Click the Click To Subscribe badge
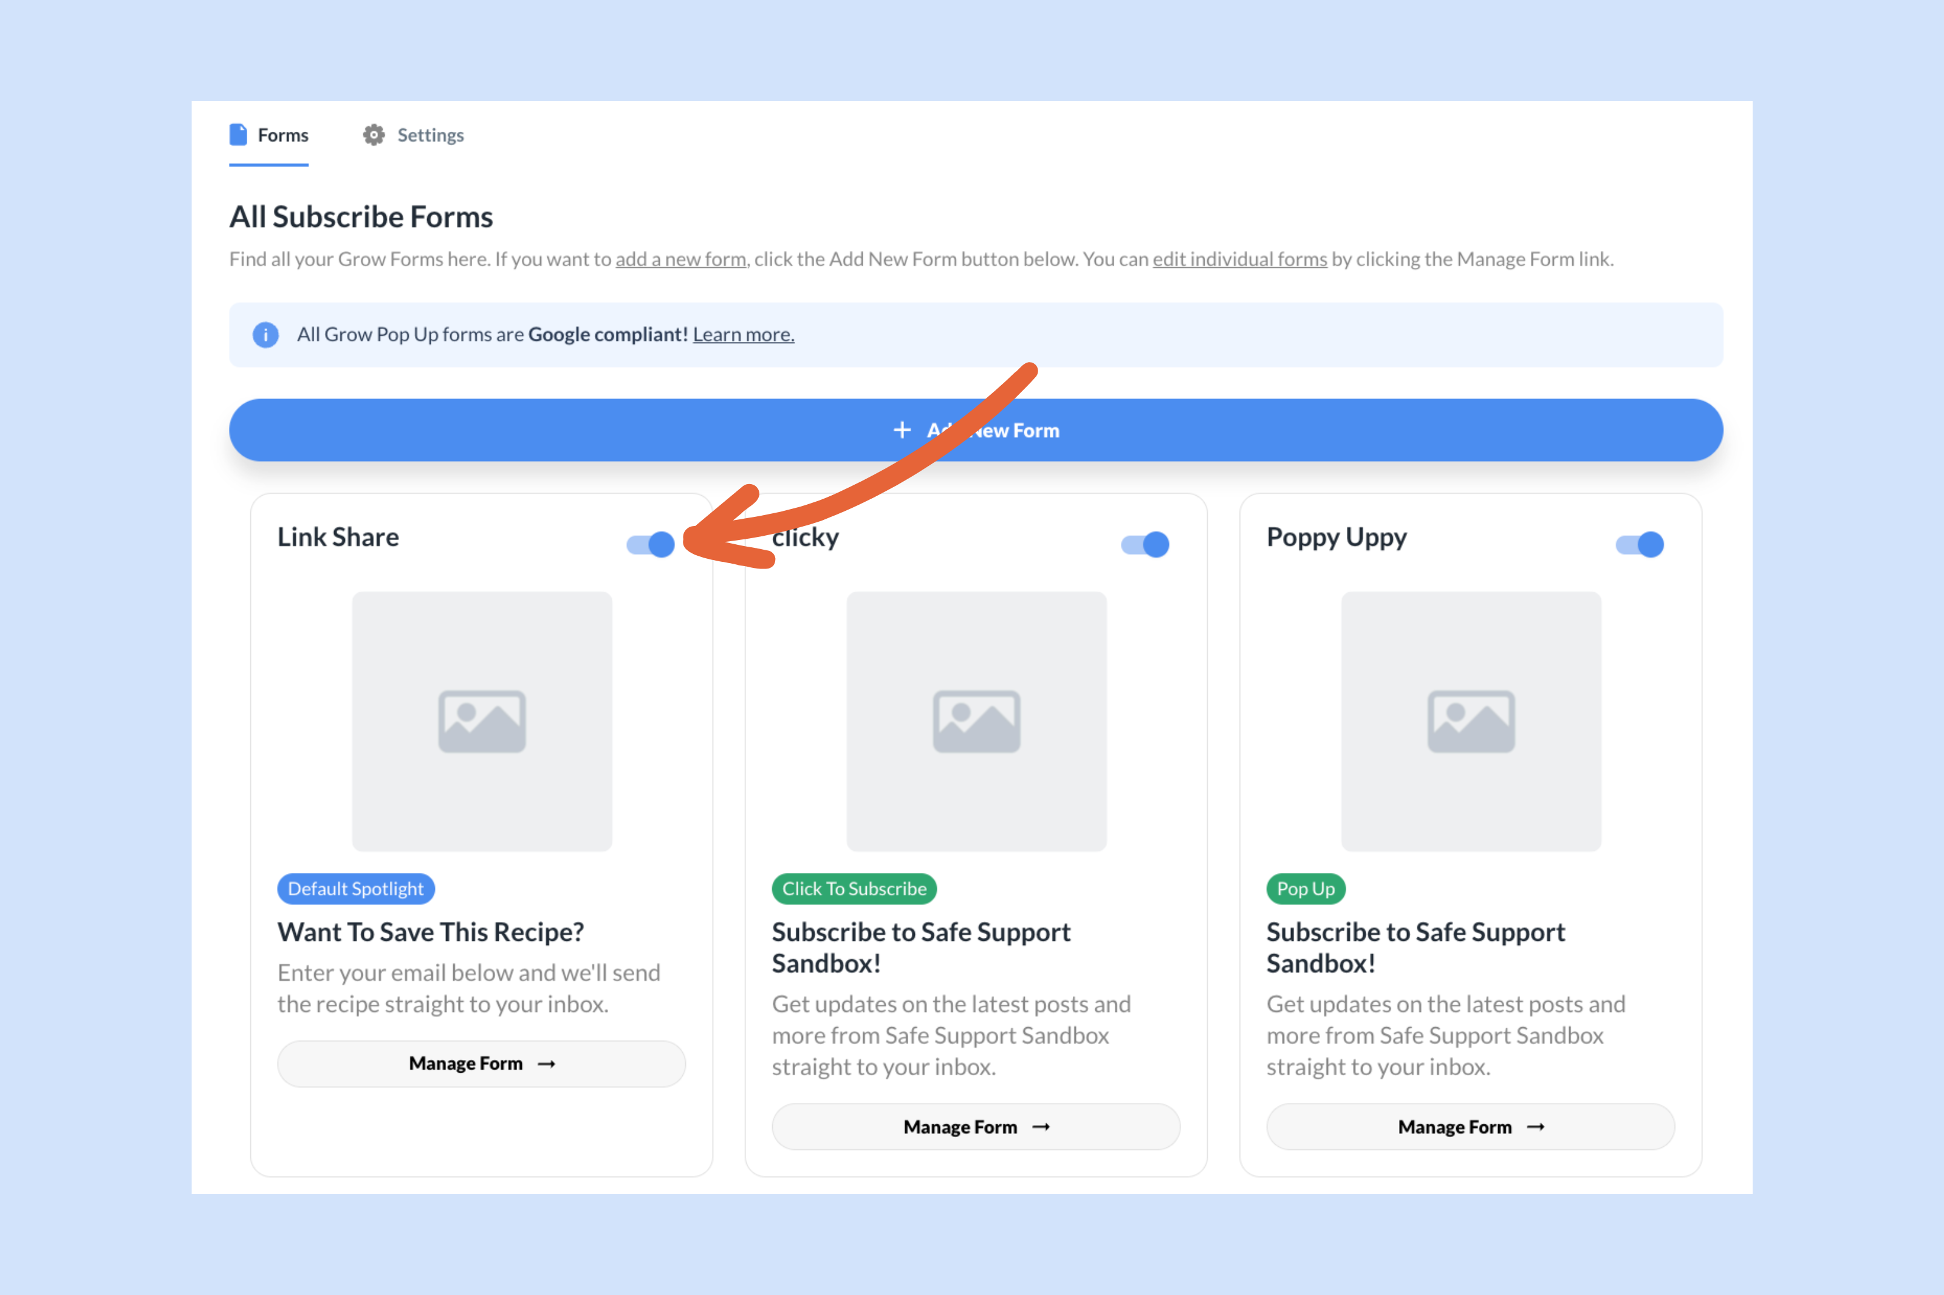1944x1295 pixels. pos(853,889)
